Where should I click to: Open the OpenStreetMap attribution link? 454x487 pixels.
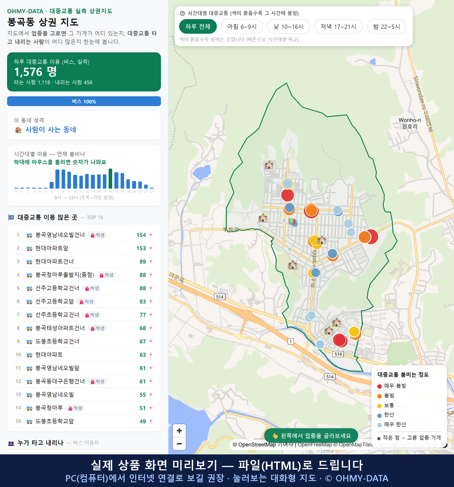[254, 445]
